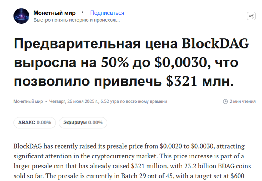
Task: Click the 2 мин чтения label
Action: (242, 101)
